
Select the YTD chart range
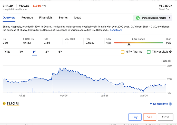point(7,52)
